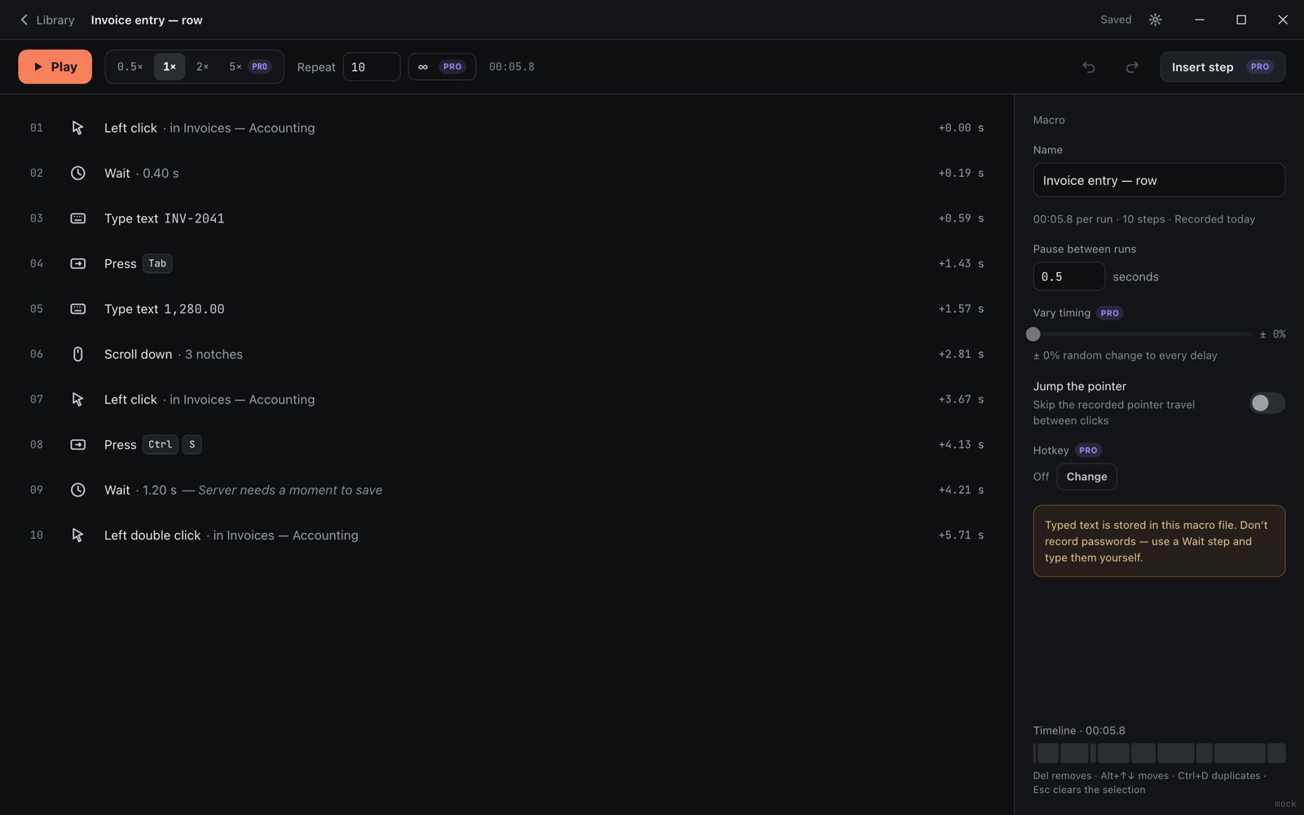Click the pointer icon of step 07

click(77, 399)
